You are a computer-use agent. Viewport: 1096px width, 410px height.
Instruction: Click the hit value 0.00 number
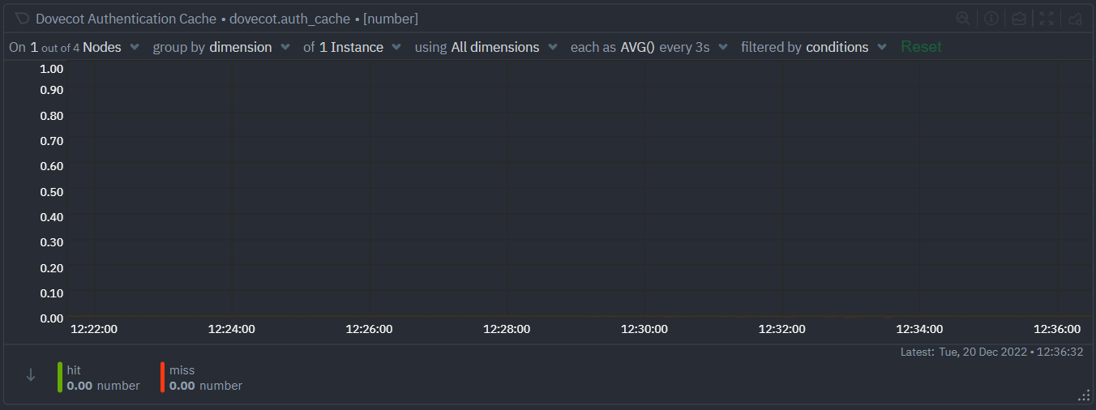(103, 386)
